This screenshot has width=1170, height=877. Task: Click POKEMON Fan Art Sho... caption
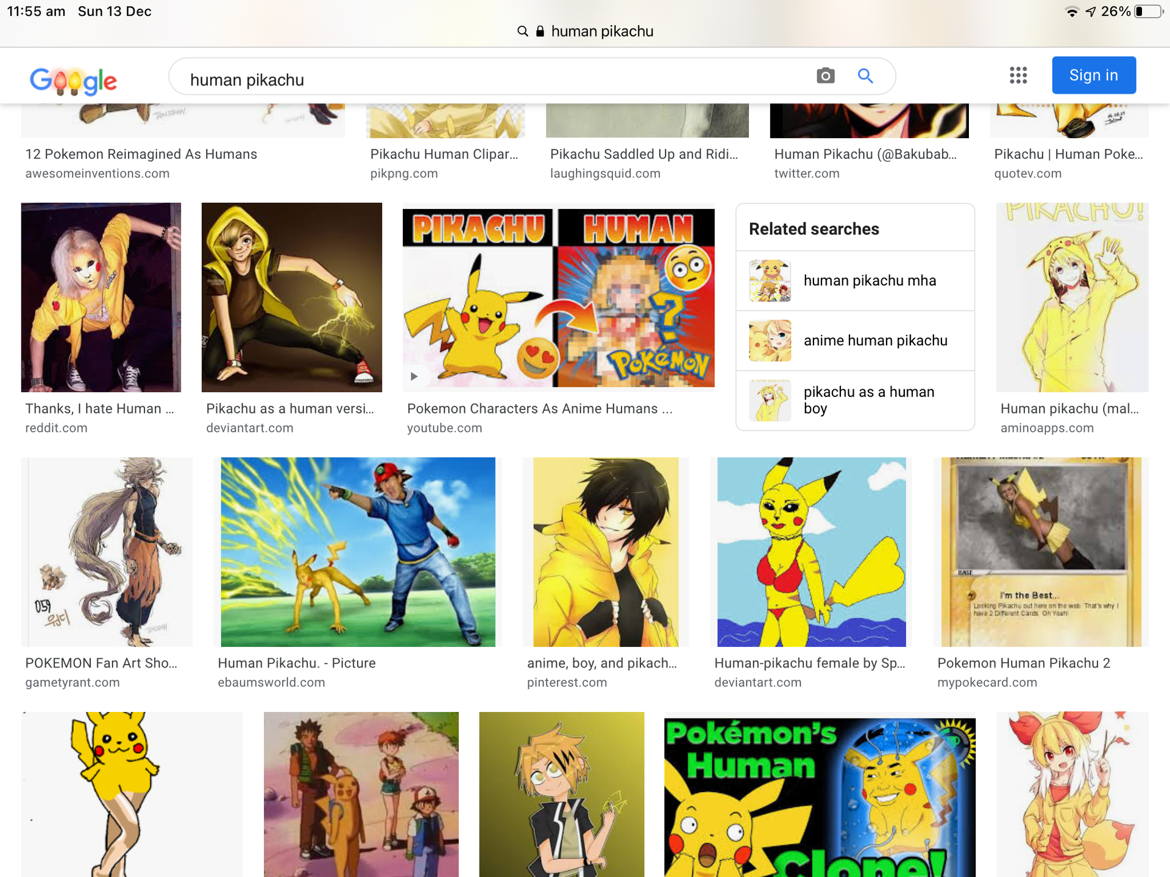101,663
